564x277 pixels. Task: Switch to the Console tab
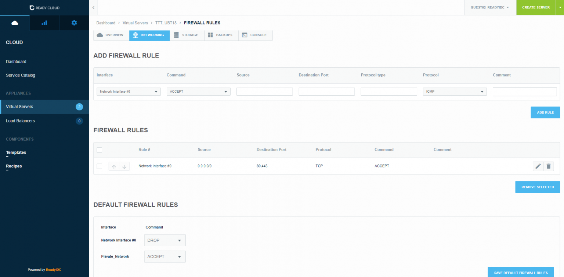coord(255,35)
